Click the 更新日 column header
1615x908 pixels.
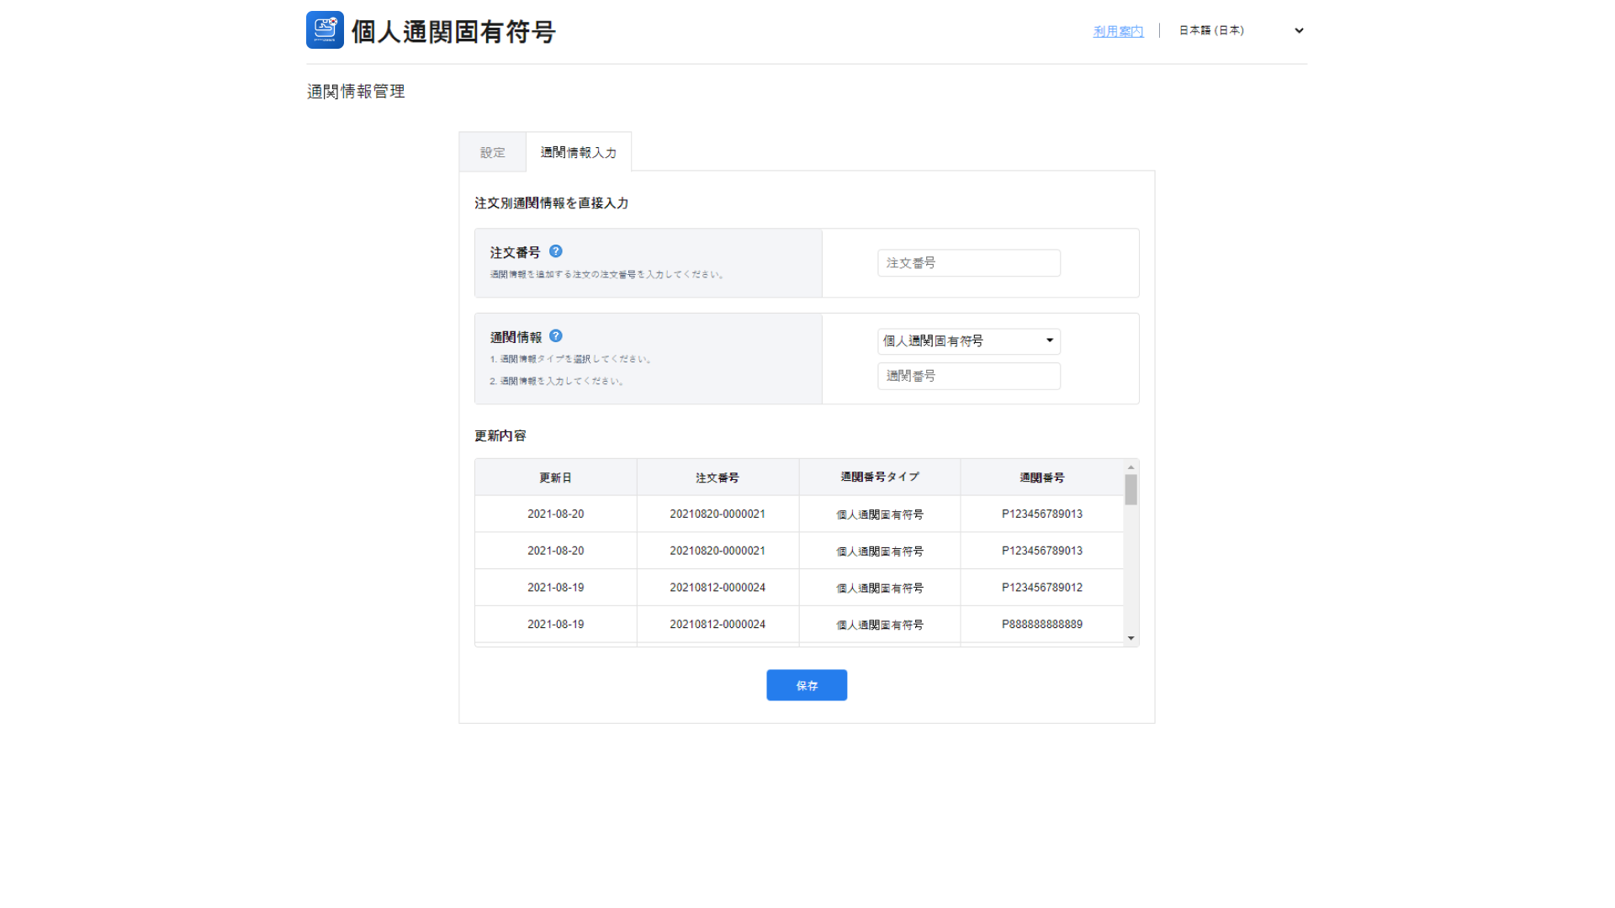click(x=555, y=478)
